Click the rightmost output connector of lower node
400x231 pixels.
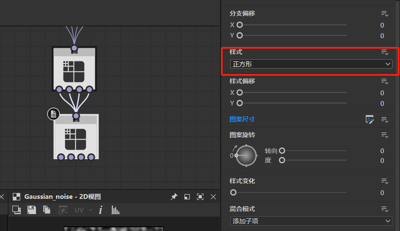91,157
